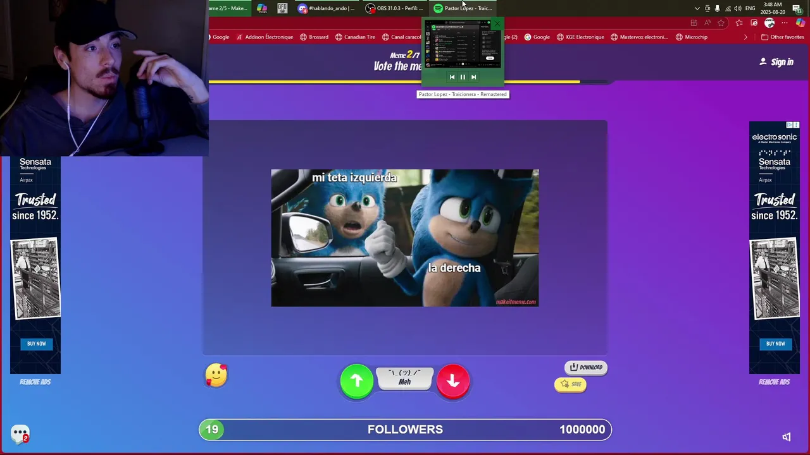This screenshot has height=455, width=810.
Task: Open Copilot icon in browser toolbar
Action: (x=800, y=23)
